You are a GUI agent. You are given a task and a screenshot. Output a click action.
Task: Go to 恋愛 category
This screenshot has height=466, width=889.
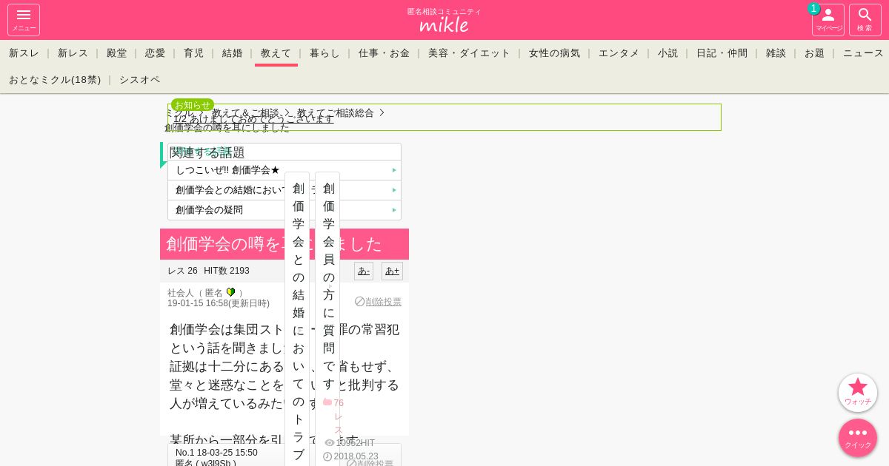pos(156,53)
